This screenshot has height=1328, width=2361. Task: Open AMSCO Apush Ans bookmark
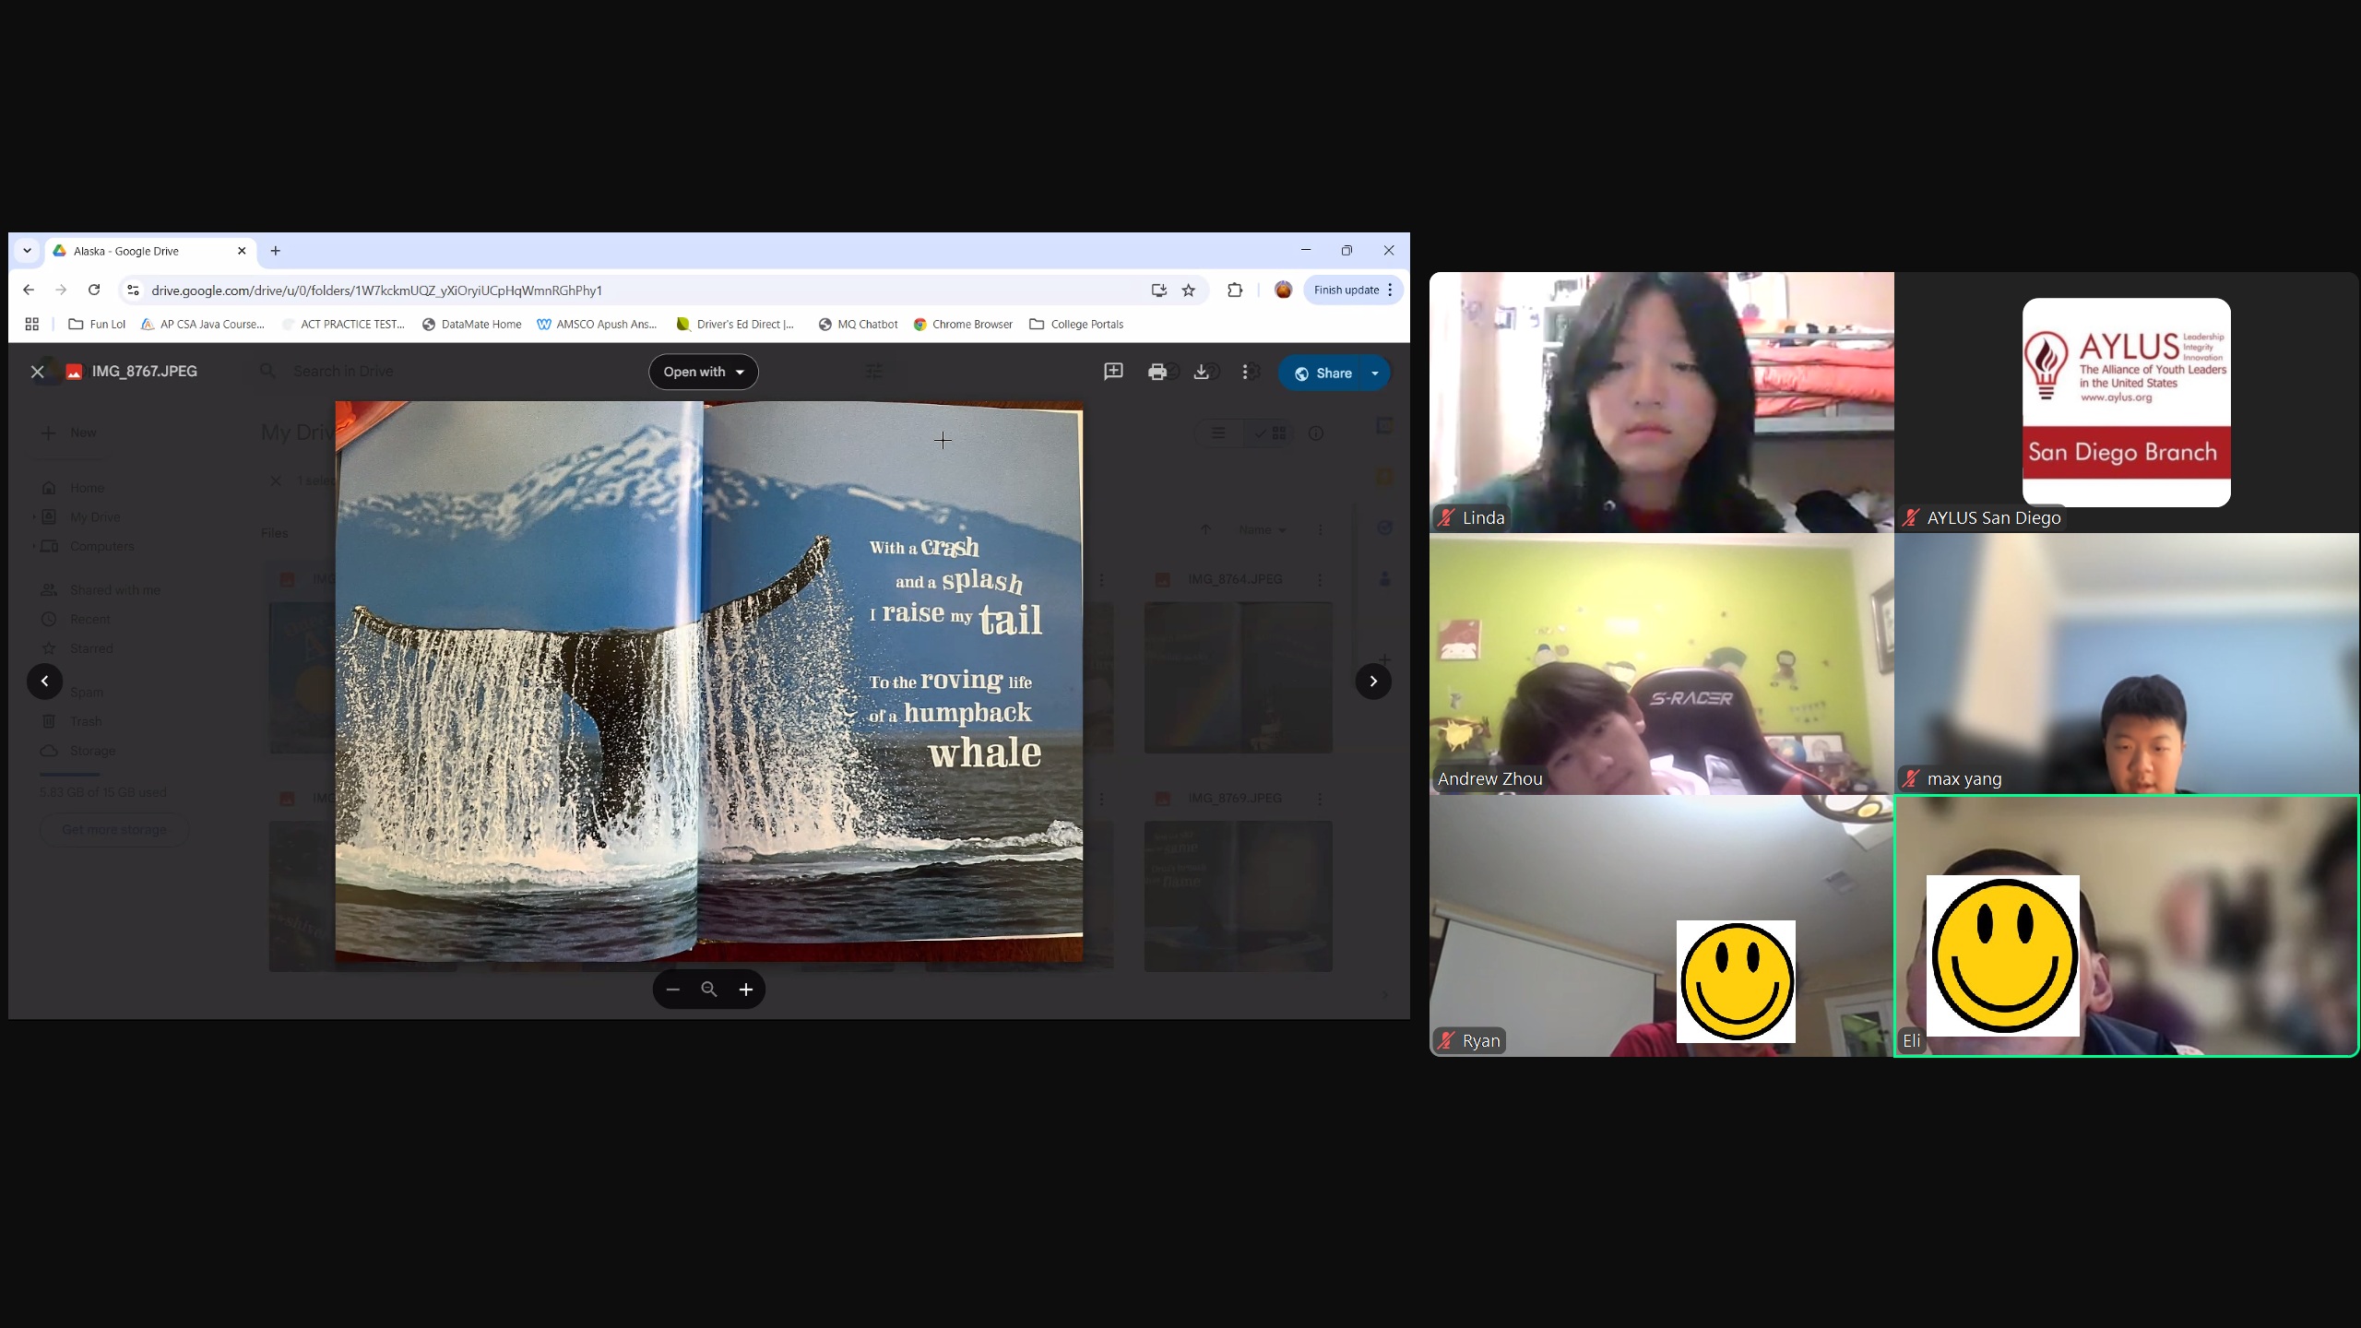[597, 325]
